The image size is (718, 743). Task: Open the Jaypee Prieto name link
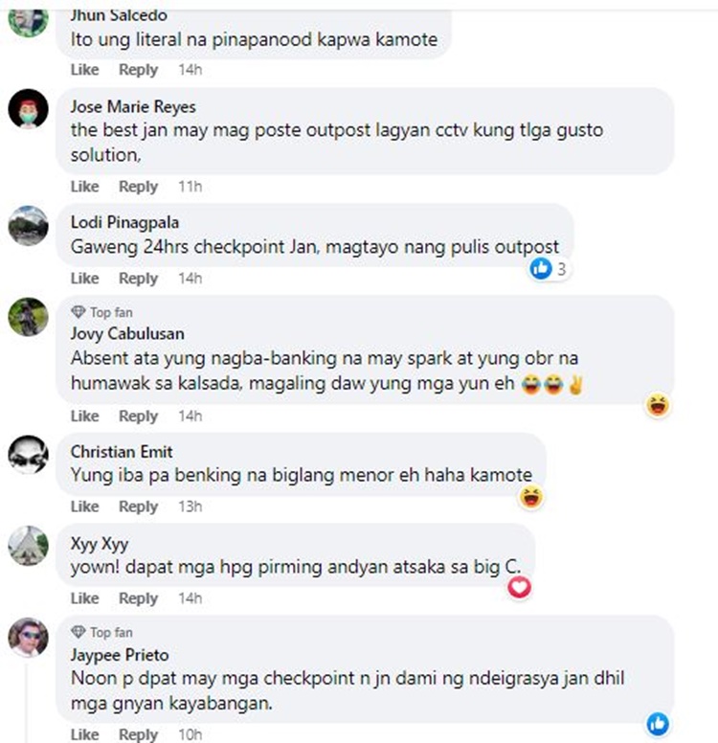pos(120,655)
